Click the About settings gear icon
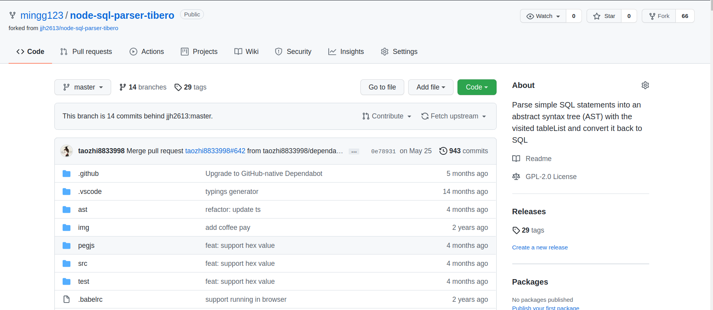 (645, 85)
